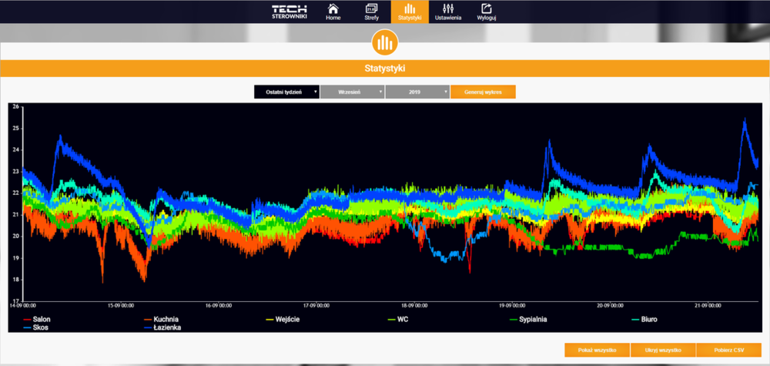The height and width of the screenshot is (366, 770).
Task: Open the Ostatni tydzień period dropdown
Action: [287, 92]
